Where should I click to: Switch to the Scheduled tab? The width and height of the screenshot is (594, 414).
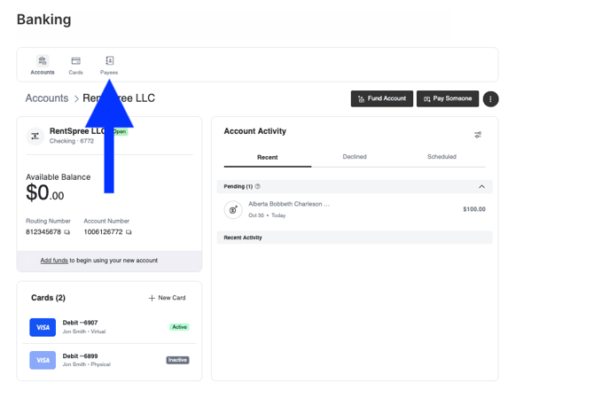(442, 157)
